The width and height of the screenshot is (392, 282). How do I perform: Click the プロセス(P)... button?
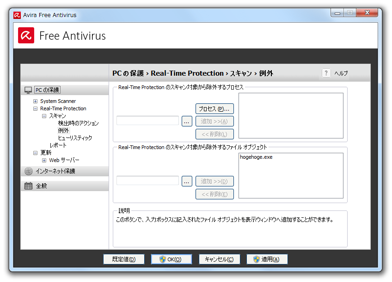click(214, 109)
